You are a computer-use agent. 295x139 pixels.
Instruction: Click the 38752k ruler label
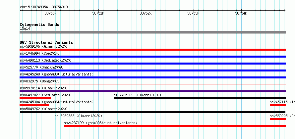coord(146,13)
